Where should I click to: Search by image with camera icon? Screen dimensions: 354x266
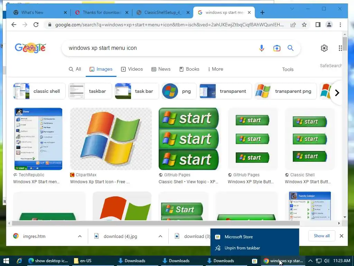pos(277,48)
